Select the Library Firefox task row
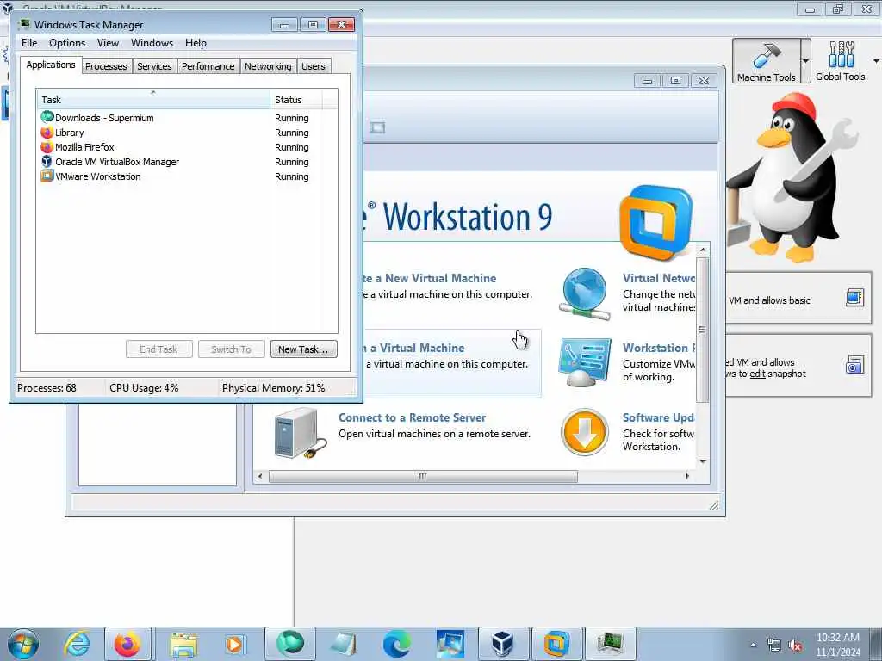This screenshot has width=882, height=661. [x=186, y=133]
